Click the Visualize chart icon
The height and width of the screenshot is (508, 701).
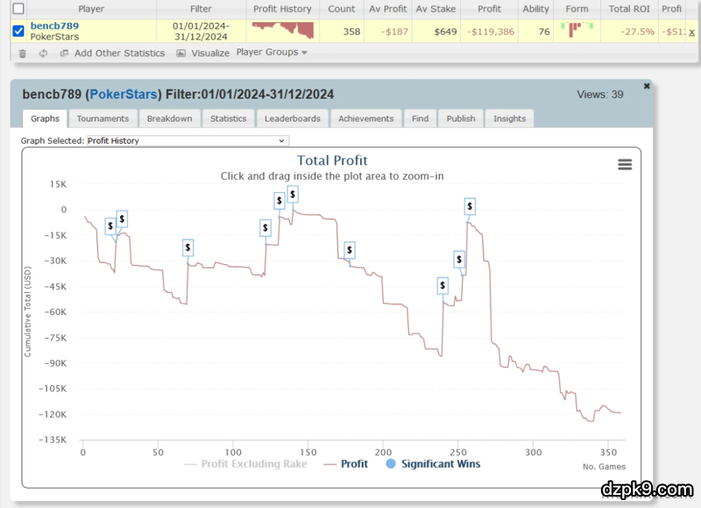coord(181,54)
